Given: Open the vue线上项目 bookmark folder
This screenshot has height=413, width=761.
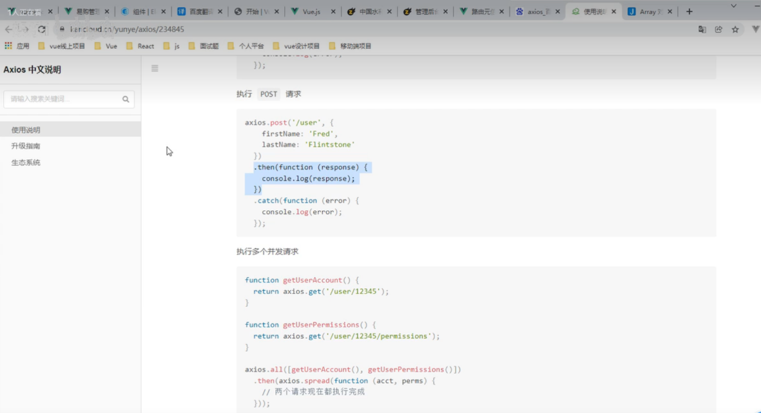Looking at the screenshot, I should [x=62, y=46].
